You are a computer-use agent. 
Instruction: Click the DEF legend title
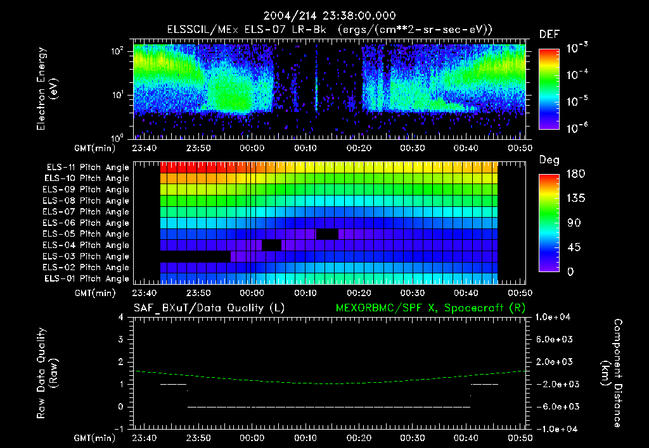pos(549,35)
